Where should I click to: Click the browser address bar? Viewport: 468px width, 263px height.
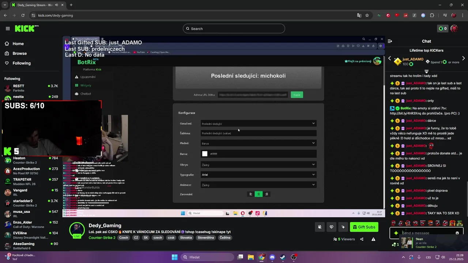192,15
